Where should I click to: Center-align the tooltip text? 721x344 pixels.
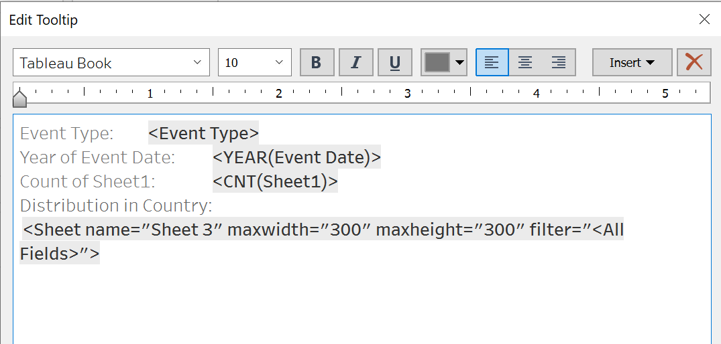click(x=525, y=63)
